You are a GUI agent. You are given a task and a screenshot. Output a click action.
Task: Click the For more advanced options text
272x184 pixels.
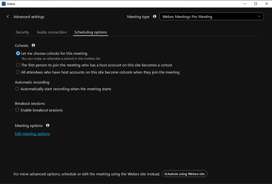tap(87, 174)
